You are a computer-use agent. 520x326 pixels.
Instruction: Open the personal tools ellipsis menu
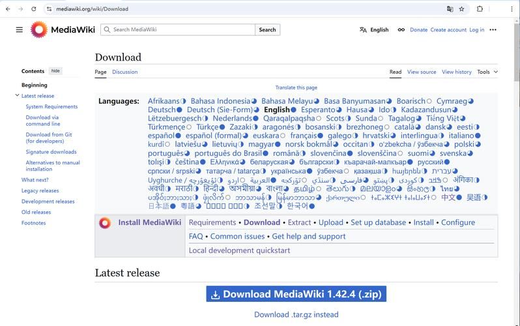493,29
